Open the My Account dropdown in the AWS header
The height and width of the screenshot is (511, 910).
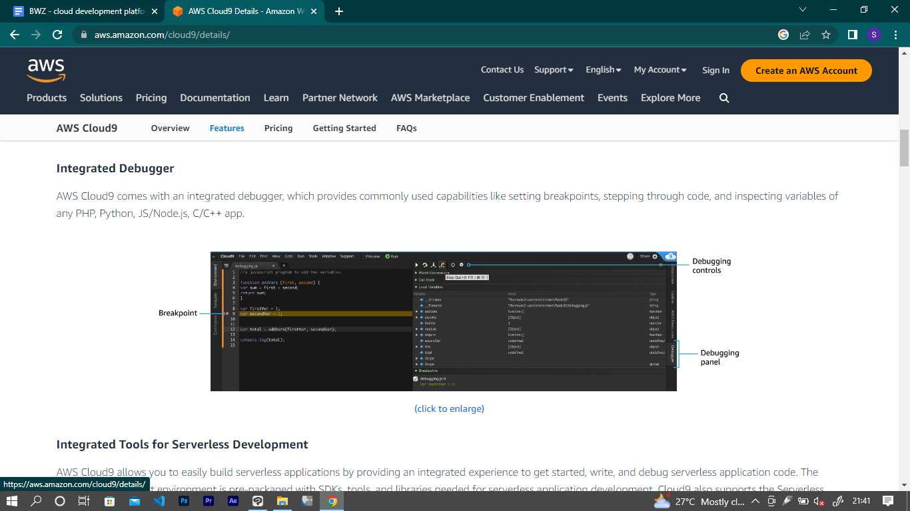(659, 69)
